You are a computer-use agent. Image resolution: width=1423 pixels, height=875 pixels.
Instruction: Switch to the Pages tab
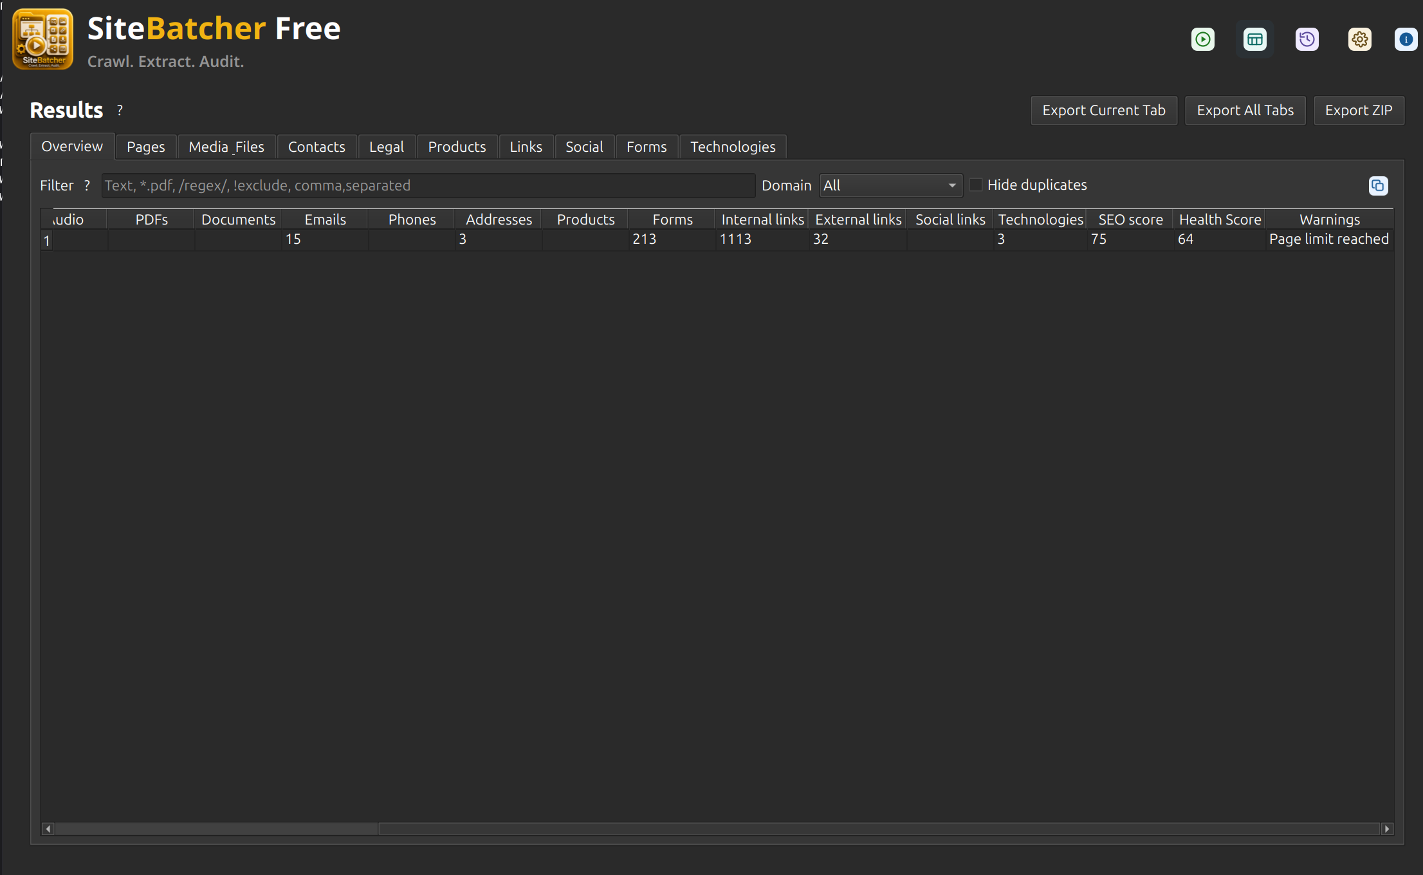(x=146, y=147)
